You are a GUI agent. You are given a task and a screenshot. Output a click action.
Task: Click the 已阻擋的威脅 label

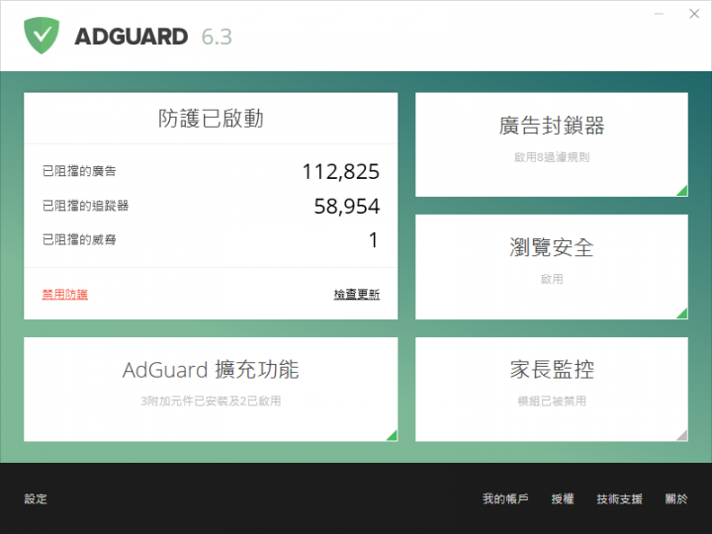pyautogui.click(x=79, y=239)
